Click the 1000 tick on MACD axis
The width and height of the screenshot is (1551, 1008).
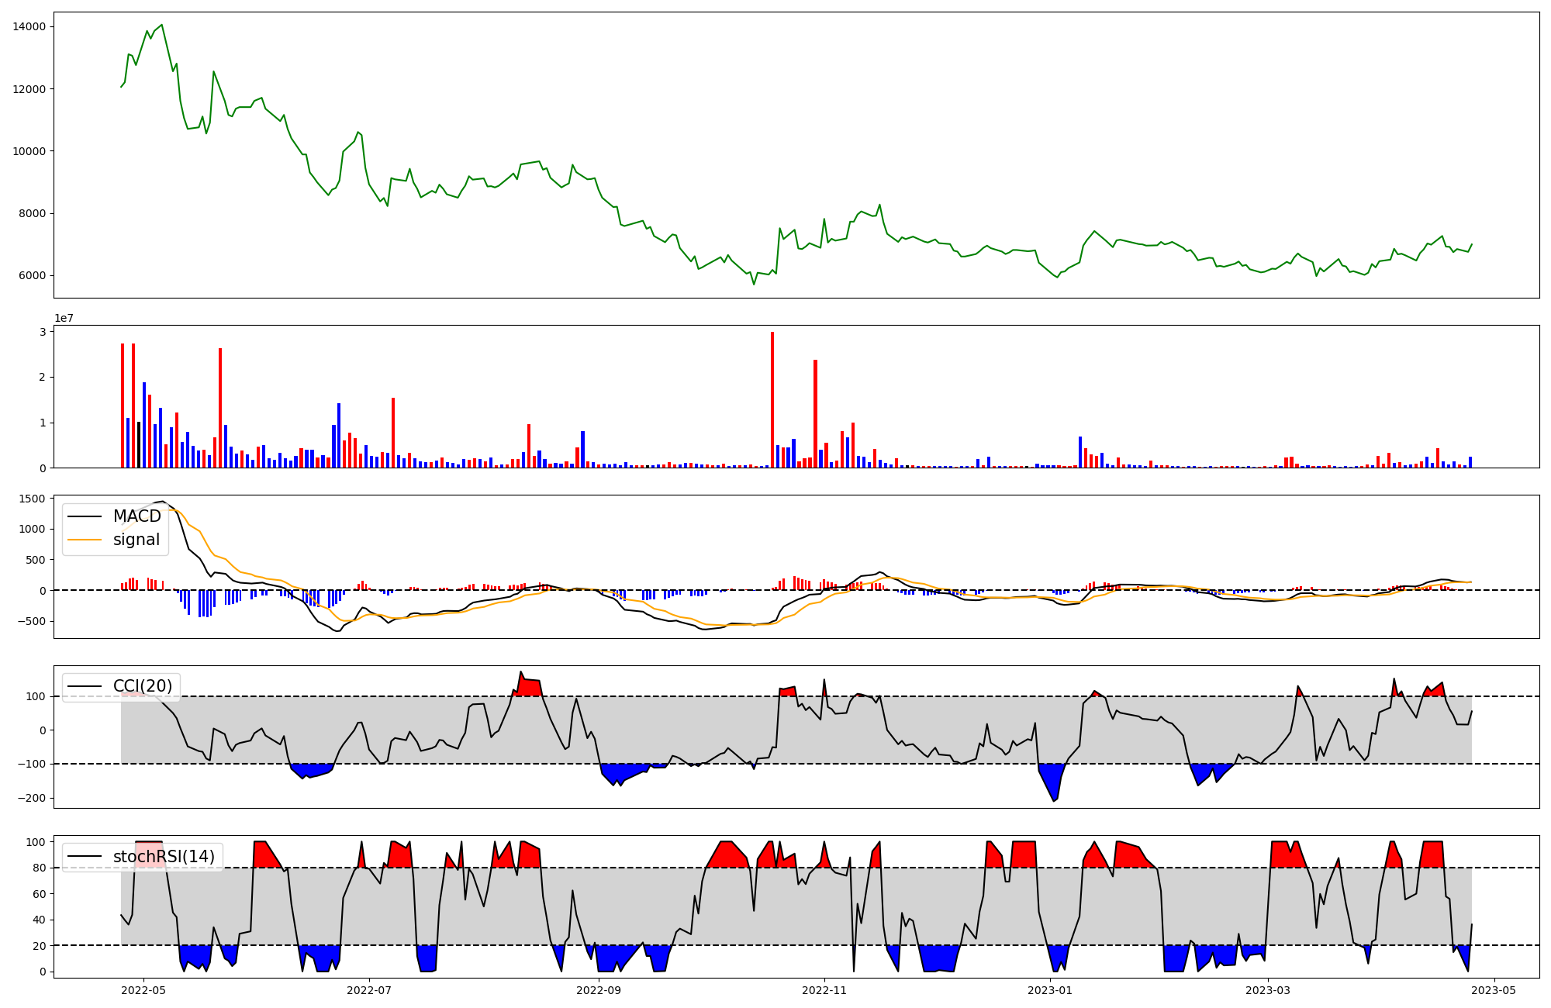pos(33,530)
